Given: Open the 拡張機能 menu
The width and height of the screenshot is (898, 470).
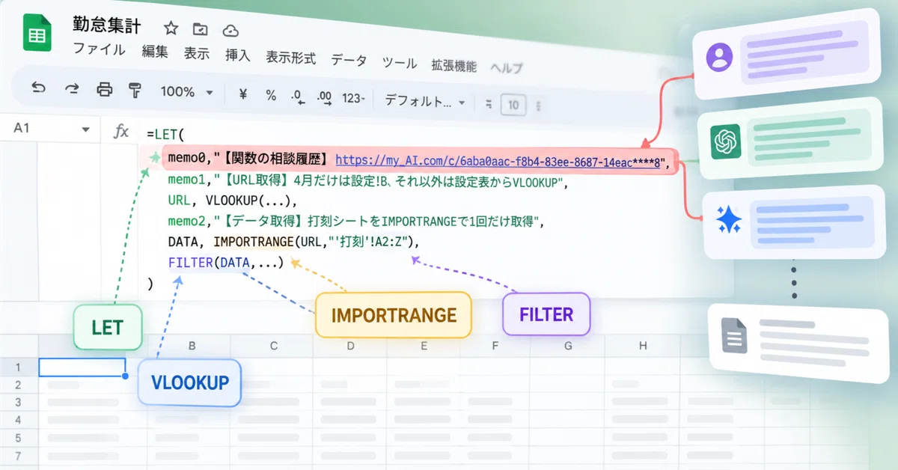Looking at the screenshot, I should pyautogui.click(x=453, y=65).
